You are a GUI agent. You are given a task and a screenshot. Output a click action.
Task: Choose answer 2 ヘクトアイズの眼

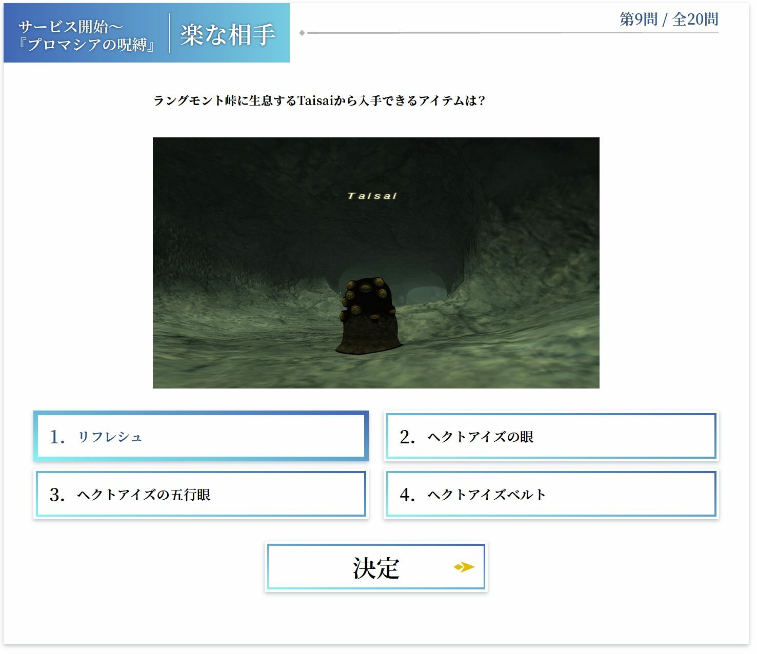click(x=551, y=436)
